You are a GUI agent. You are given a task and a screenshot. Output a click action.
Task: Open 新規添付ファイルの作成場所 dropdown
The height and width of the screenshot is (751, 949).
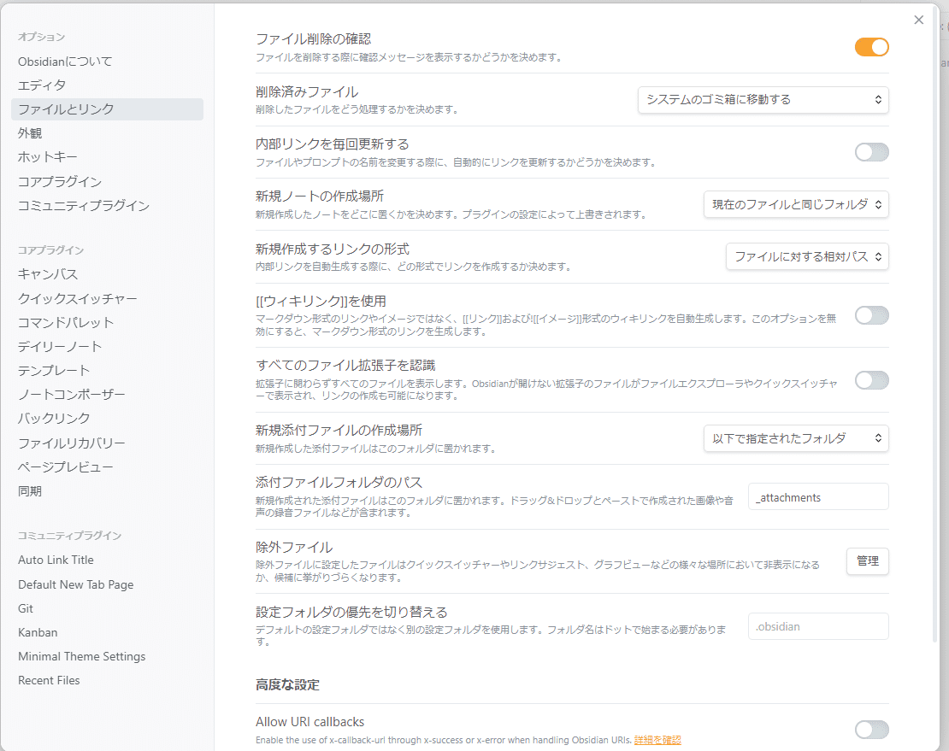796,438
